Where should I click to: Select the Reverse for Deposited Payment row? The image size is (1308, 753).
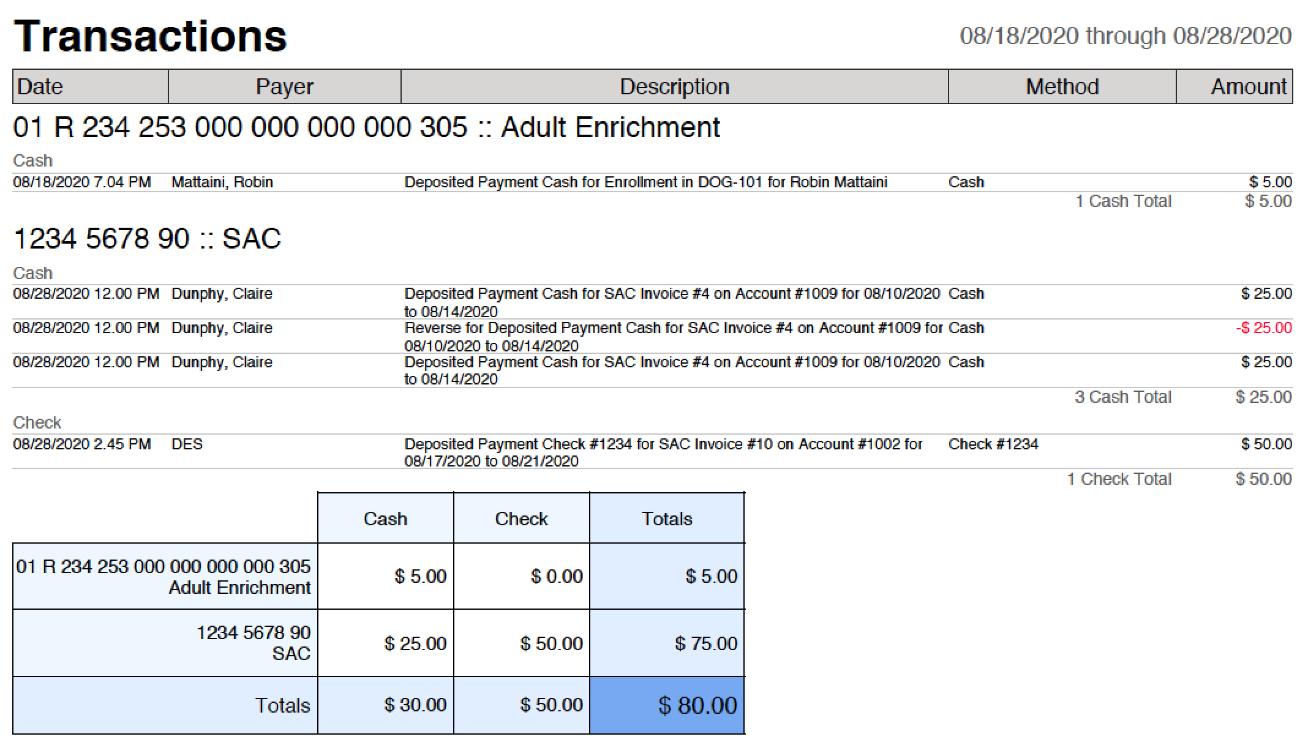tap(653, 336)
